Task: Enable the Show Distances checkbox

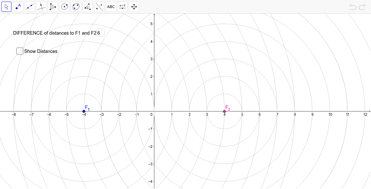Action: point(20,51)
